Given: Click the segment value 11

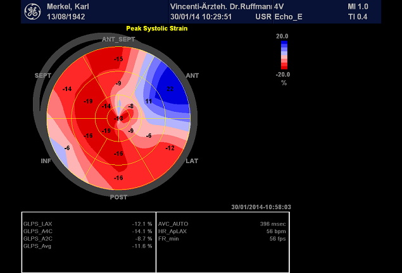Looking at the screenshot, I should pyautogui.click(x=148, y=101).
